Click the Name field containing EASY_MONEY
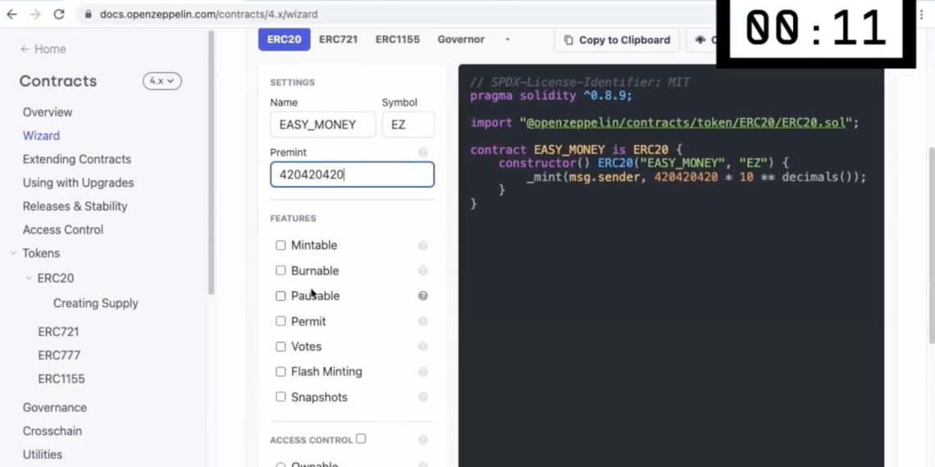This screenshot has height=467, width=935. point(322,125)
